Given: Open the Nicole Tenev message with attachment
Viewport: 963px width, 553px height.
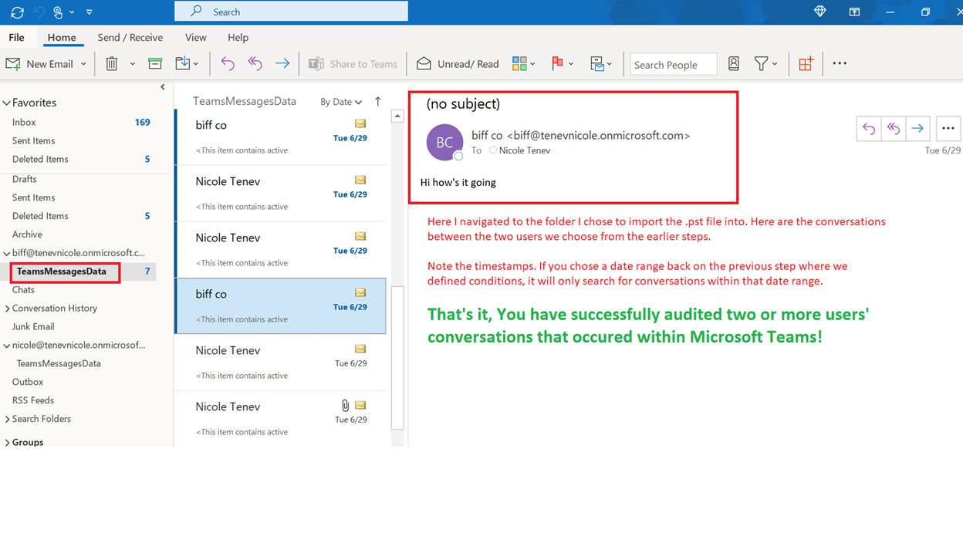Looking at the screenshot, I should (x=281, y=419).
